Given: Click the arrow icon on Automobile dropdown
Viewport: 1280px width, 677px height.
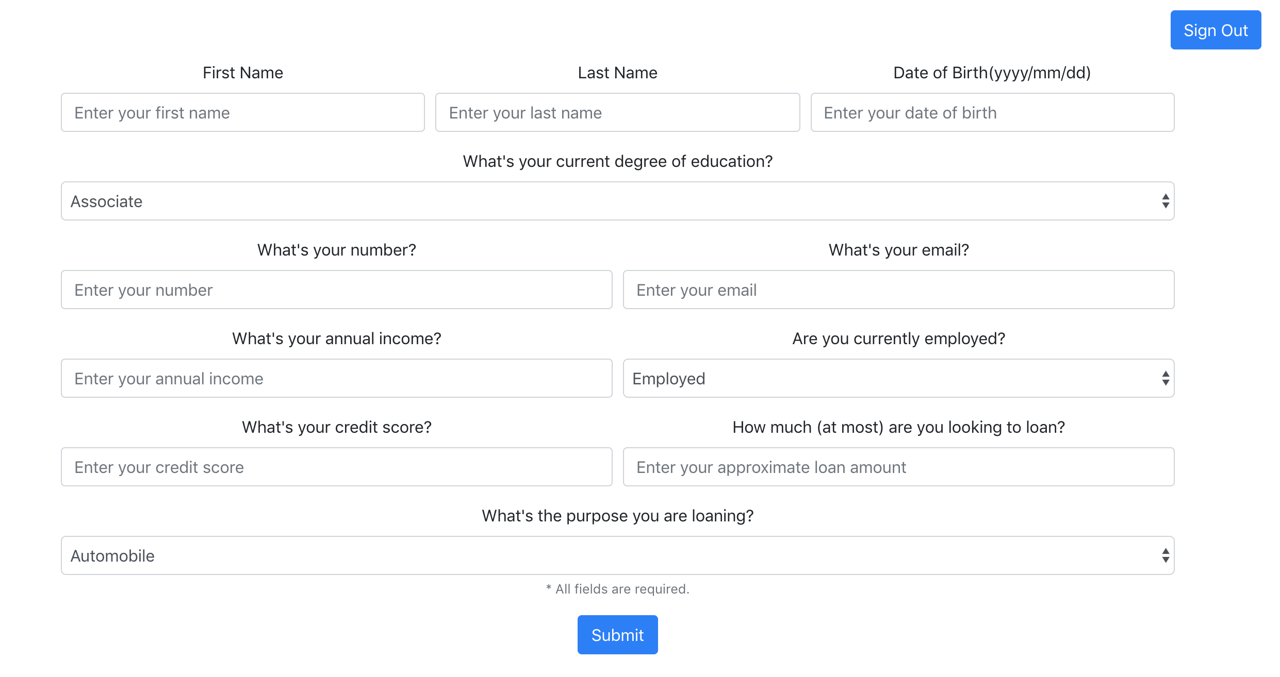Looking at the screenshot, I should (x=1165, y=556).
